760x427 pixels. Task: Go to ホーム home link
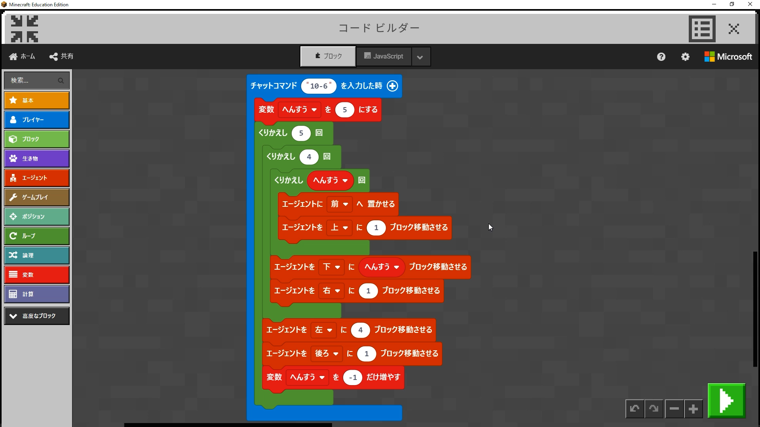click(22, 57)
